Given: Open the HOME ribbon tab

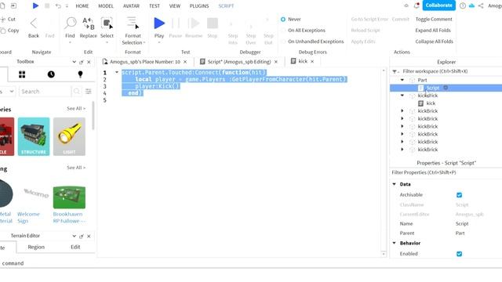Looking at the screenshot, I should 82,5.
